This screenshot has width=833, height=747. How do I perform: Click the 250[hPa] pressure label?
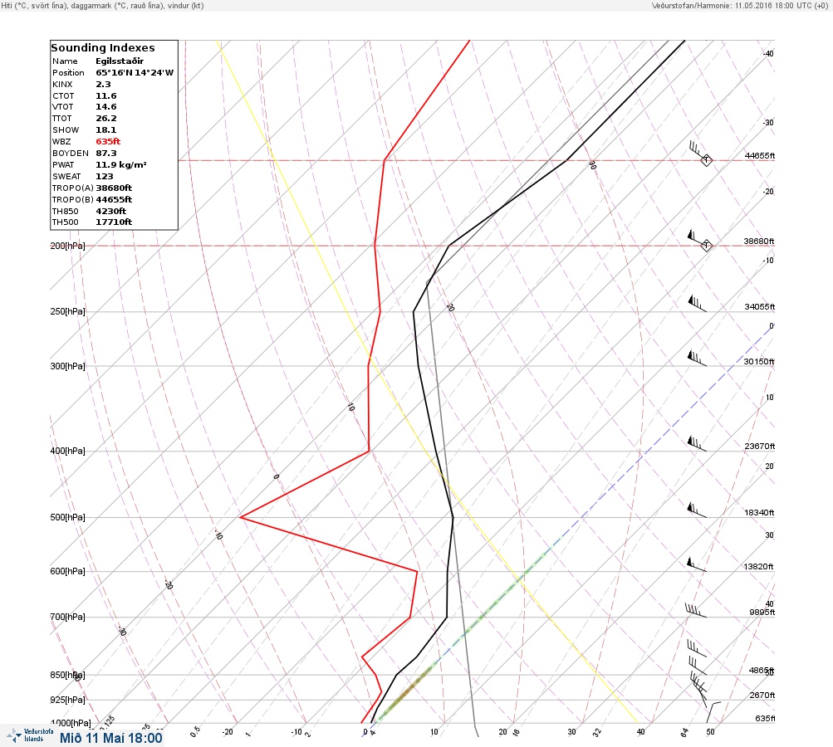pos(67,311)
